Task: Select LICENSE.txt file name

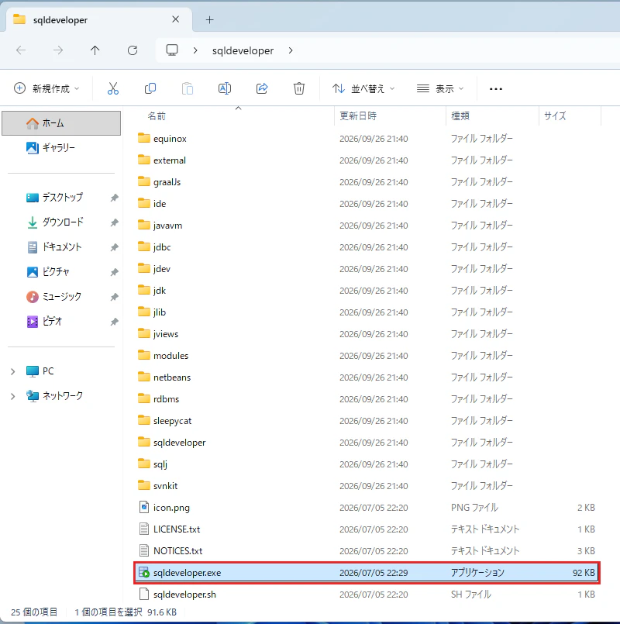Action: (177, 529)
